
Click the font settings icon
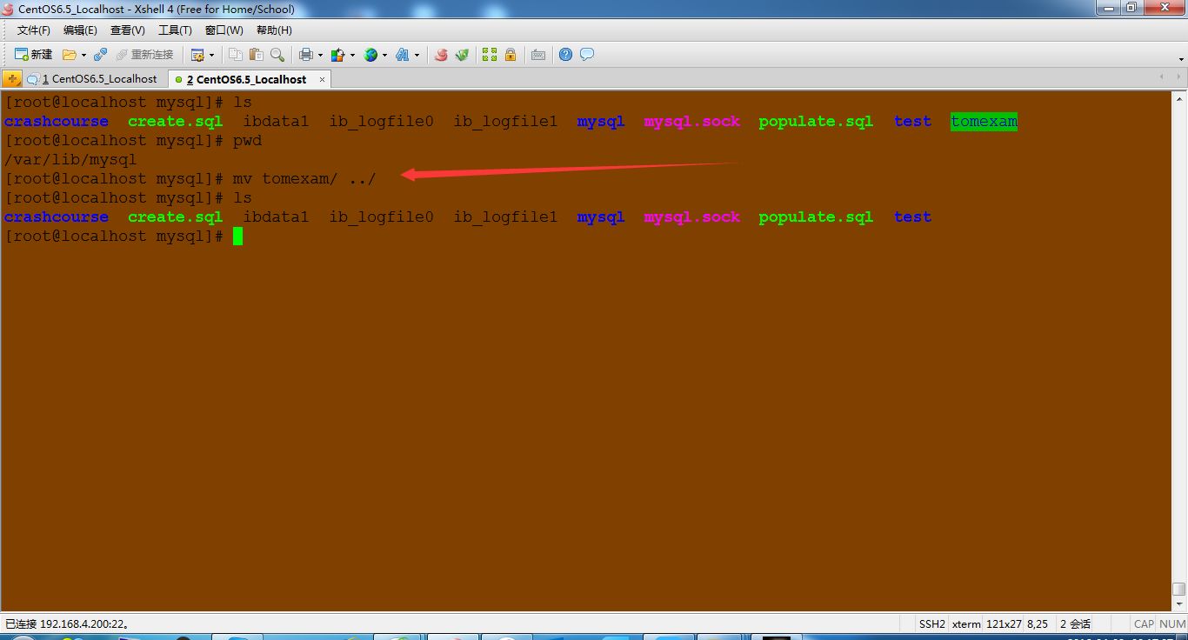pos(403,55)
